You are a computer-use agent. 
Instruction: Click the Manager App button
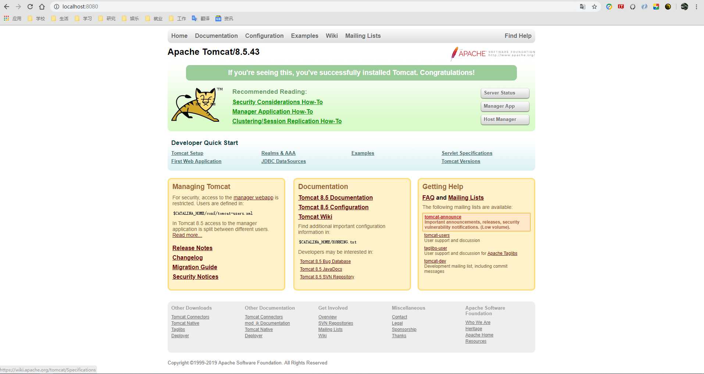pos(505,106)
